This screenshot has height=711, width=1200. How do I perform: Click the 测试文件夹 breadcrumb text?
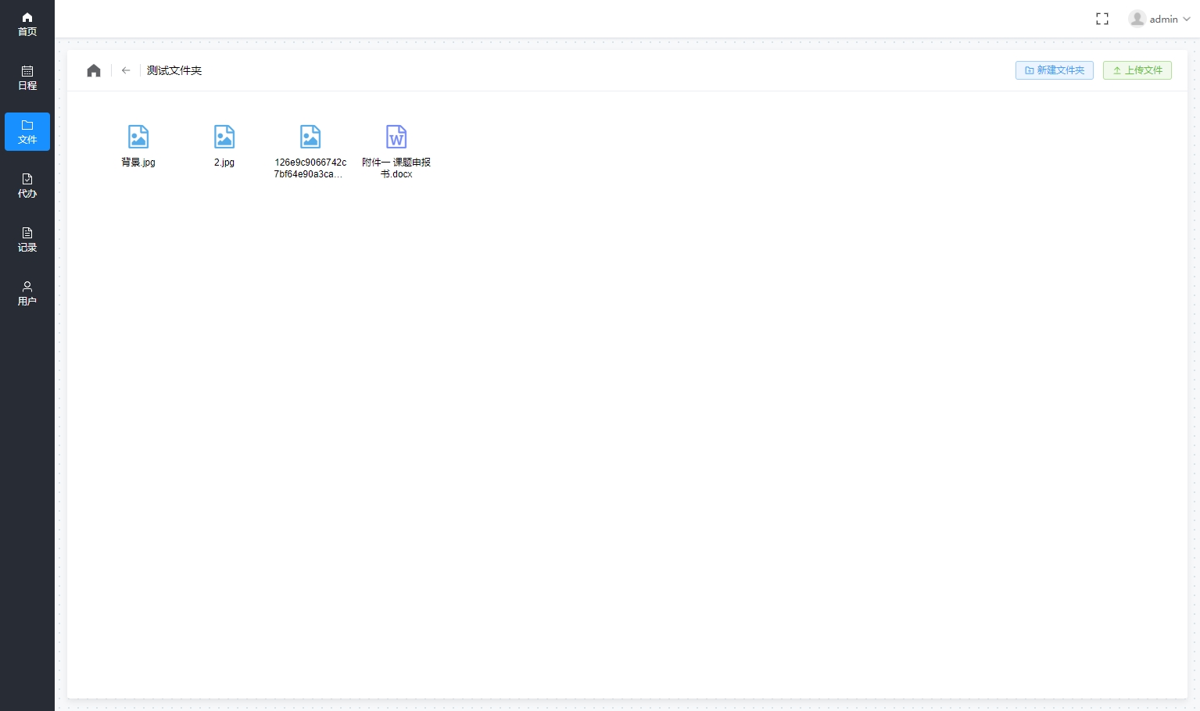click(x=174, y=70)
